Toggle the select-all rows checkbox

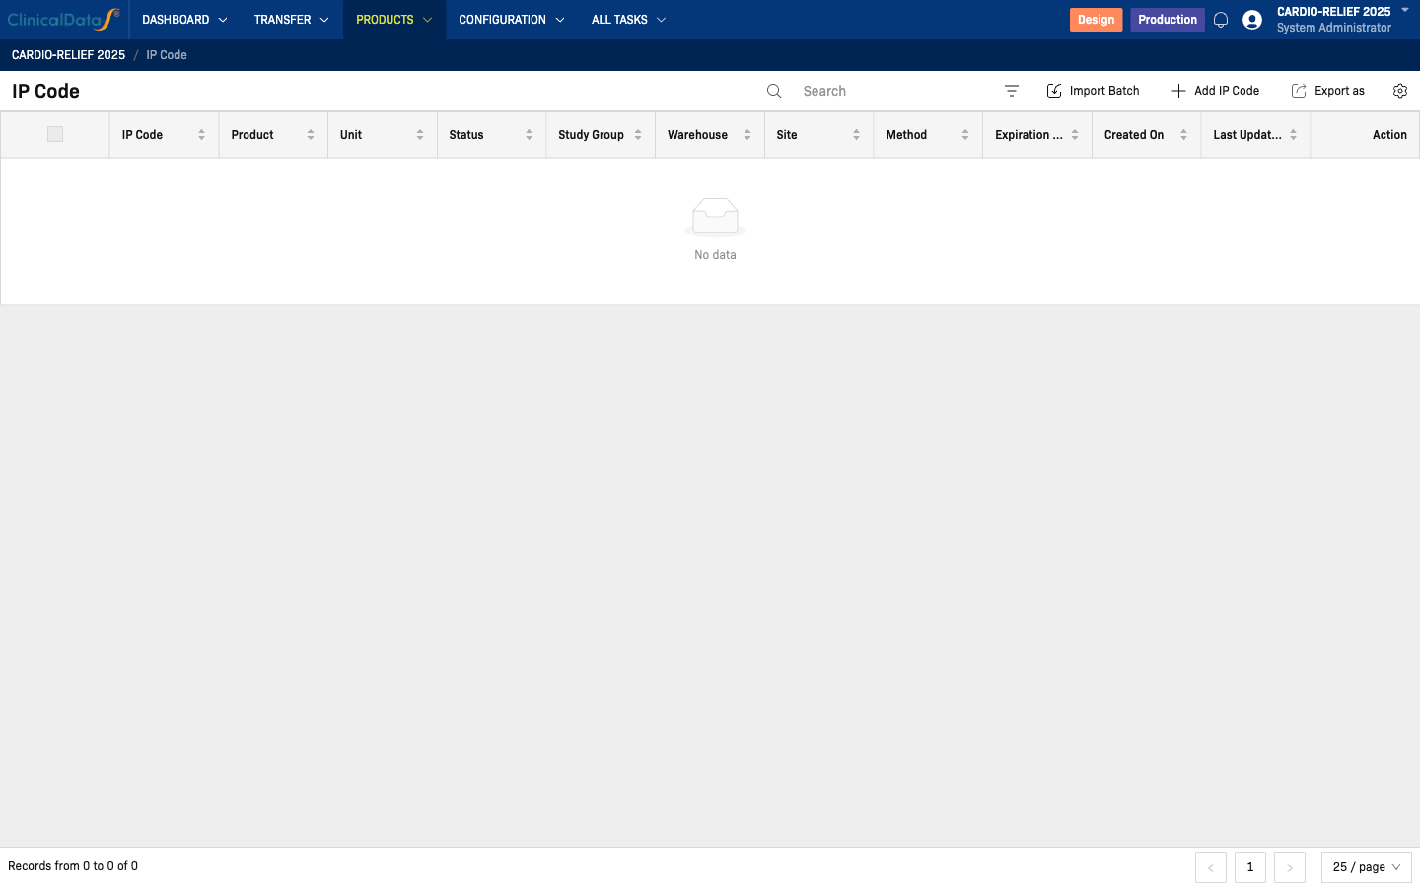[x=55, y=134]
